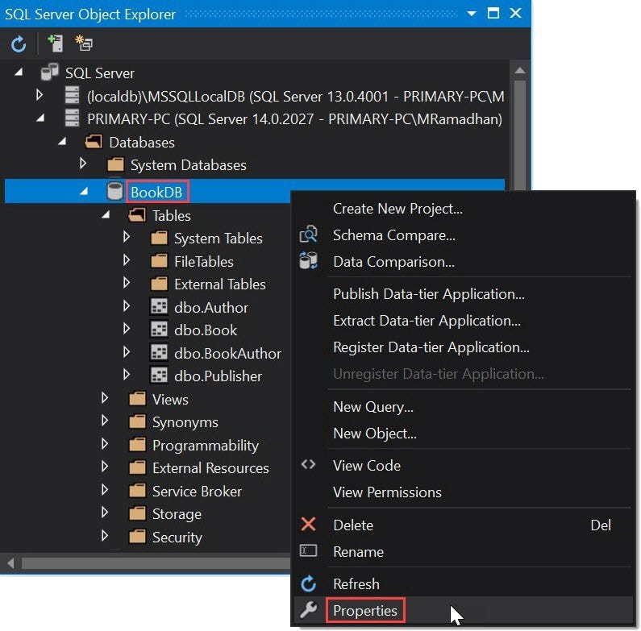Click the Data Comparison menu icon
The height and width of the screenshot is (631, 641).
point(308,261)
